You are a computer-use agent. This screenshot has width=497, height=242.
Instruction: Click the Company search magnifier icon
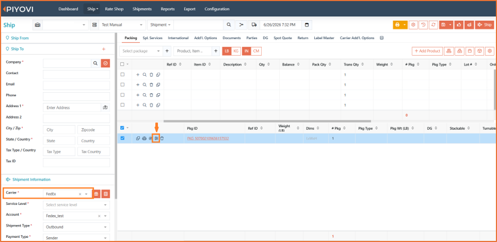tap(95, 64)
